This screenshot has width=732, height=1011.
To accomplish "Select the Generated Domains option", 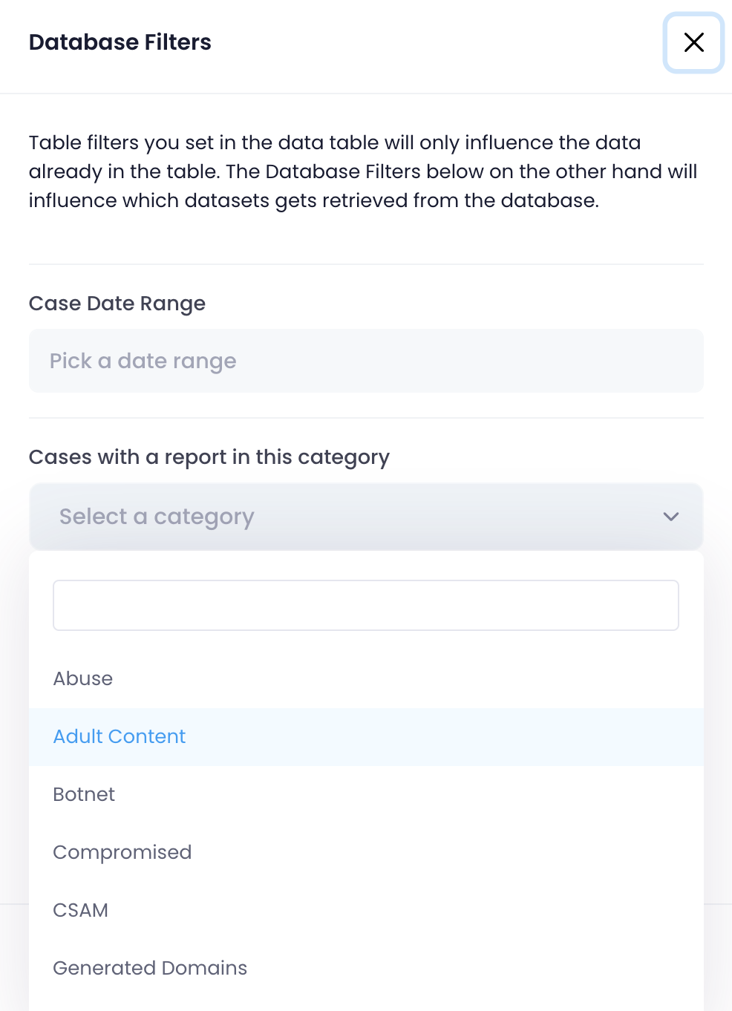I will pos(150,968).
